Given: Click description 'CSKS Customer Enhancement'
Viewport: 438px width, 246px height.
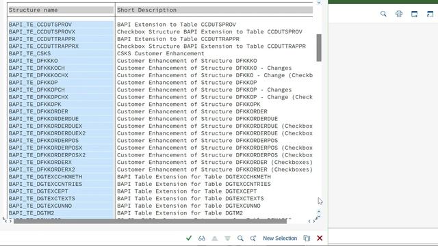Looking at the screenshot, I should click(x=161, y=53).
